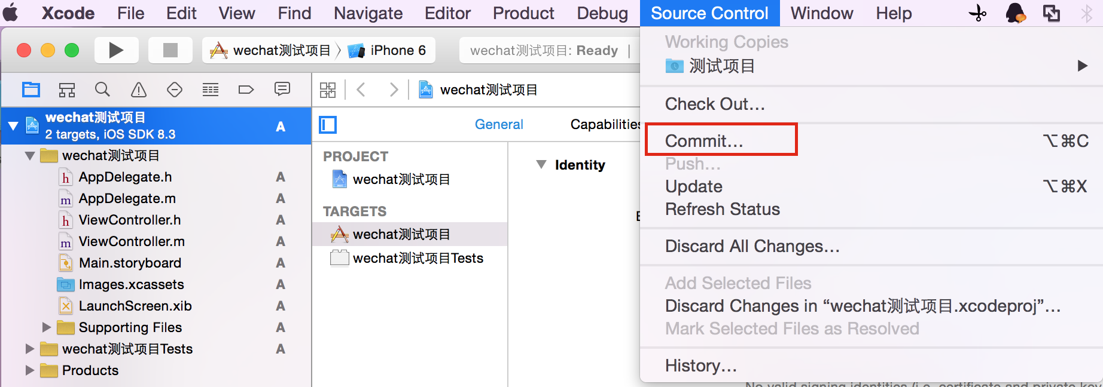The height and width of the screenshot is (387, 1103).
Task: Click the Run play button
Action: 116,50
